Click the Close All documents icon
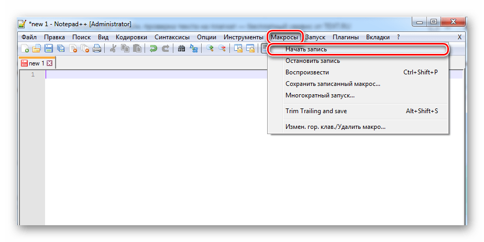 [84, 49]
